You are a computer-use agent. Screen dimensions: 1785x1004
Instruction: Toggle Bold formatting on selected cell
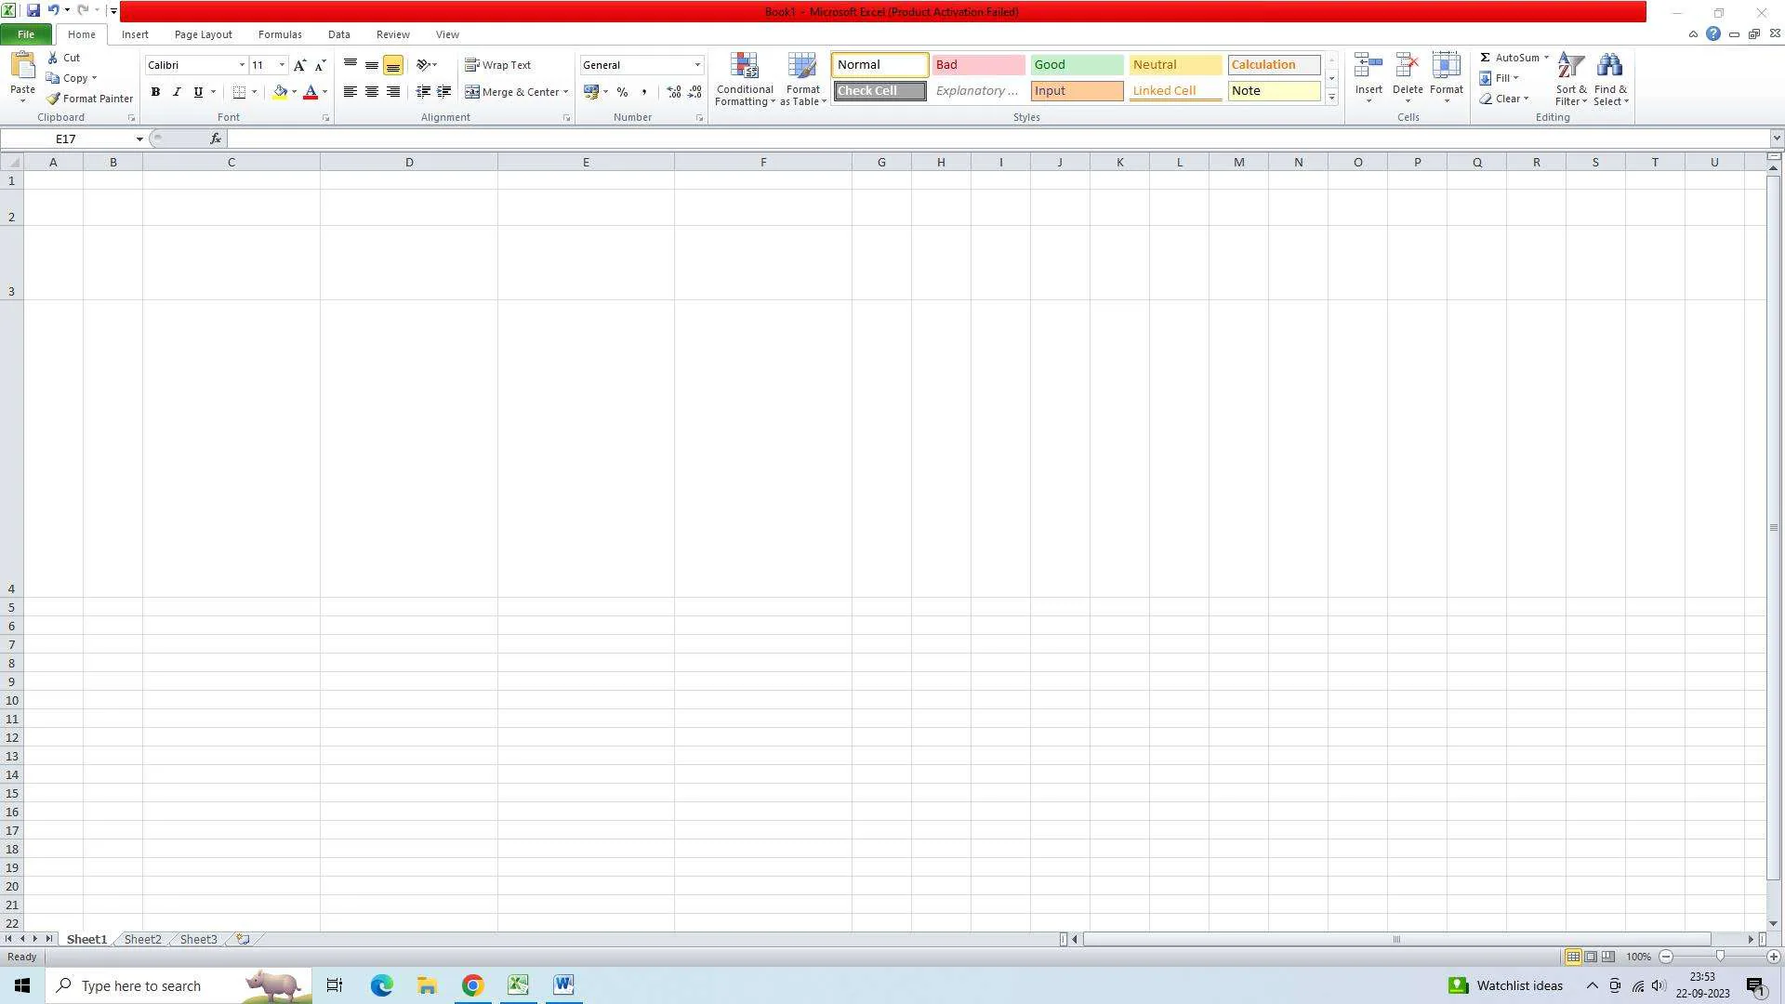[153, 92]
